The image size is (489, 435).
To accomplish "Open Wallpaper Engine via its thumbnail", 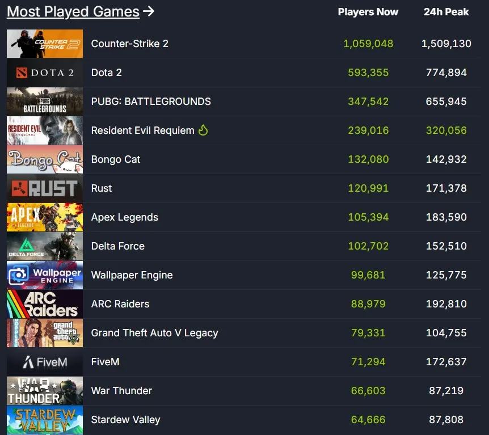I will point(44,275).
